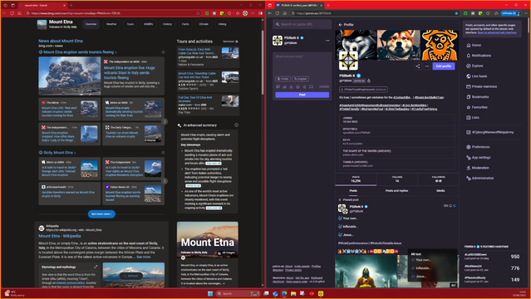This screenshot has height=299, width=531.
Task: Open the three-dot menu next to Edit profile
Action: 427,66
